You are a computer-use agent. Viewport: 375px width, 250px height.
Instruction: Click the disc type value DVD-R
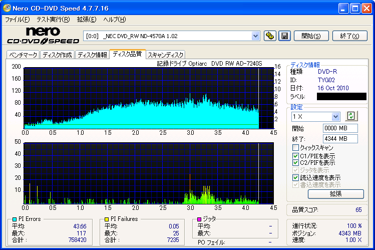tap(327, 72)
